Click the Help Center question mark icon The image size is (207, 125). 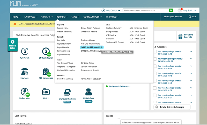tap(103, 10)
